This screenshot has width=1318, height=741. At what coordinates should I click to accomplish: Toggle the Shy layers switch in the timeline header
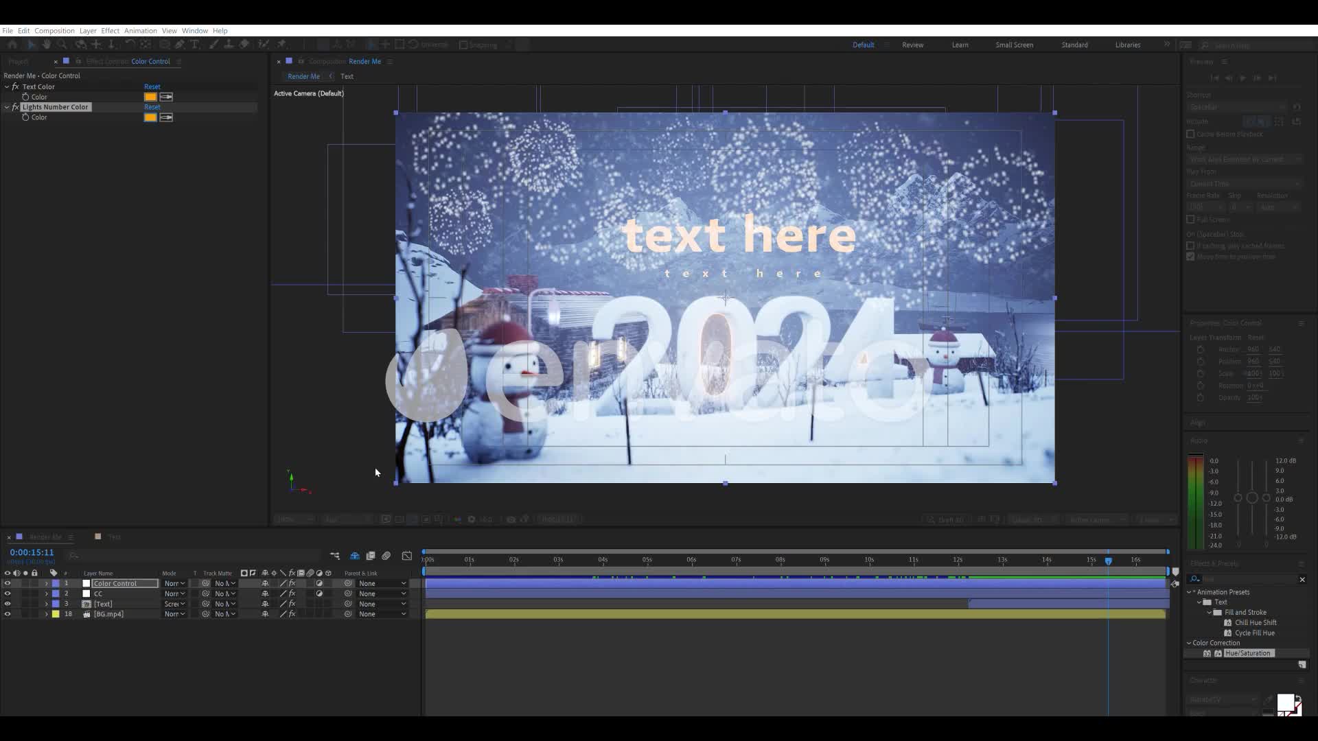coord(355,556)
